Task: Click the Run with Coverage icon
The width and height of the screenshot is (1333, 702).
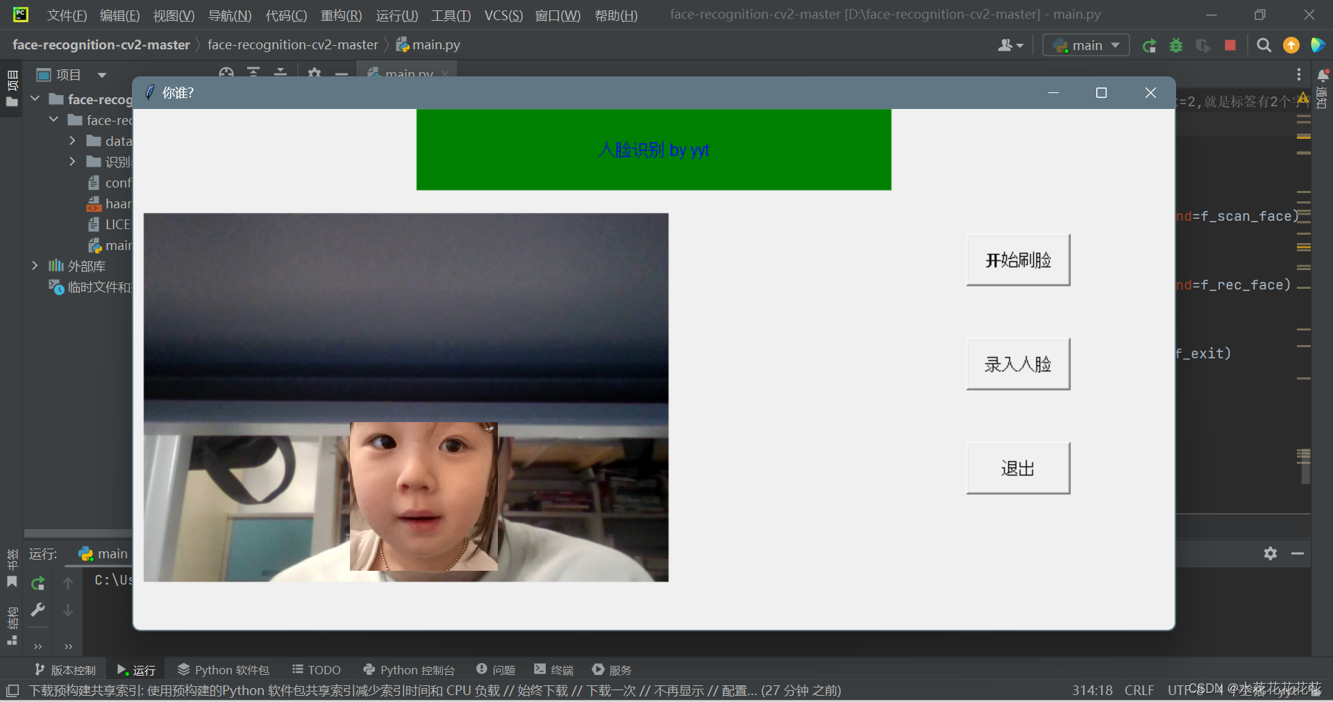Action: [x=1203, y=45]
